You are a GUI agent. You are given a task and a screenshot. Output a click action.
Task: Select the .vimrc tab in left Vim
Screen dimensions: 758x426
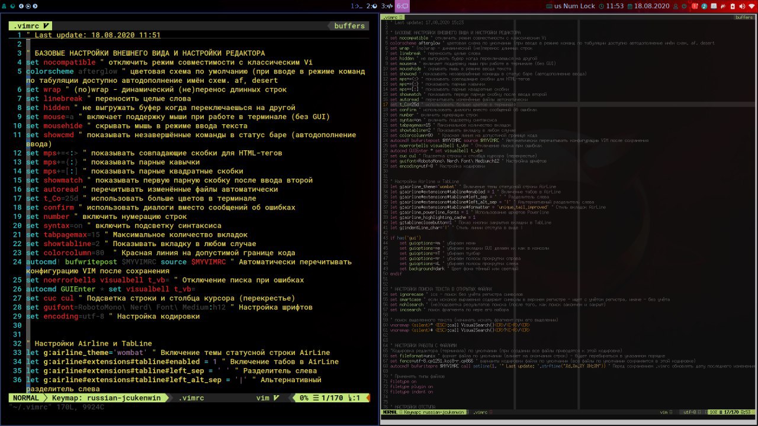tap(31, 26)
